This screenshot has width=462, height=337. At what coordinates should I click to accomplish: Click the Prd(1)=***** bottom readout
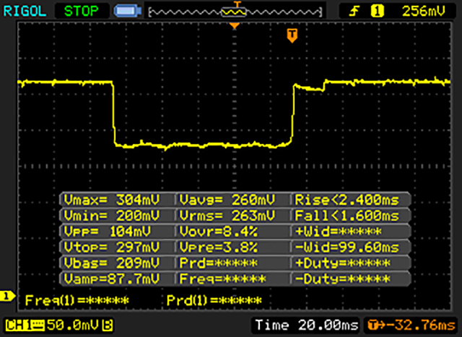214,300
